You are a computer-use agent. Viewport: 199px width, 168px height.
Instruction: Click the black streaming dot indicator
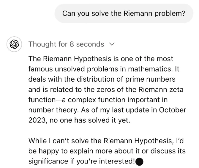139,161
